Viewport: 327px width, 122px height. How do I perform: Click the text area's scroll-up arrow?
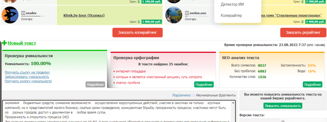coord(233,103)
